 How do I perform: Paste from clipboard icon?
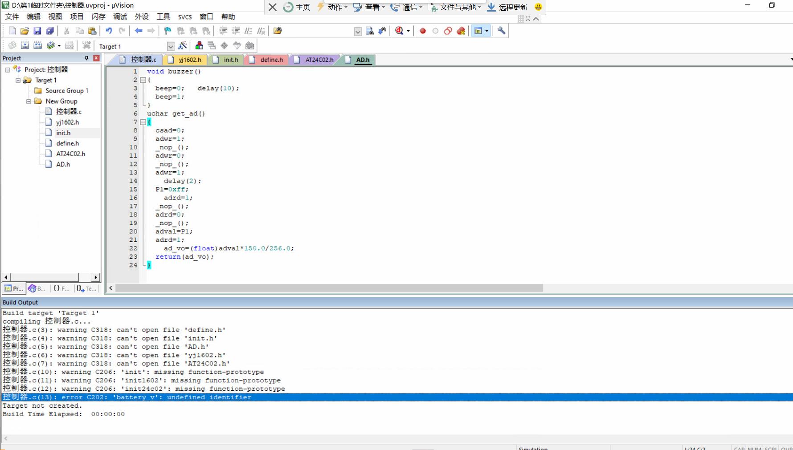[92, 31]
